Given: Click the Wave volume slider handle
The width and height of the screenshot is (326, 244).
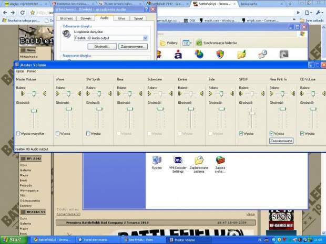Looking at the screenshot, I should point(68,109).
